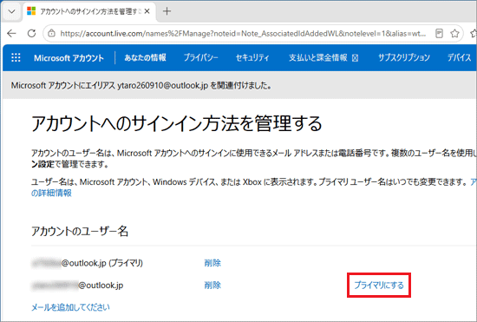This screenshot has height=322, width=477.
Task: Open a new browser tab
Action: click(x=167, y=11)
